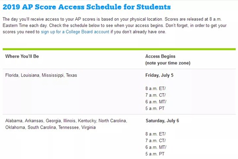
Task: Click the 6 a.m. MT entry under Friday
Action: 156,102
